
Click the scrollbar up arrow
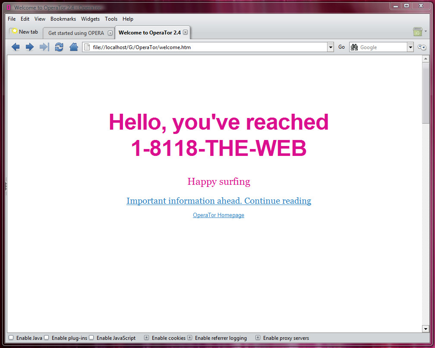426,59
